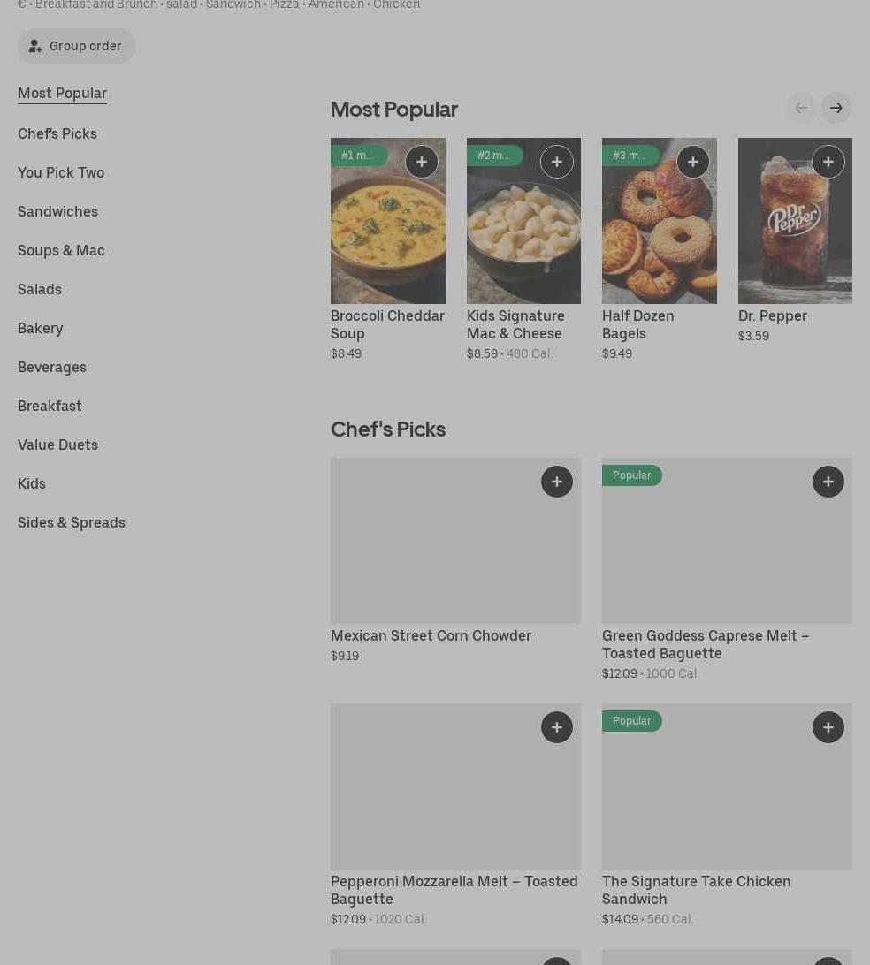Open Sides & Spreads category

click(72, 522)
